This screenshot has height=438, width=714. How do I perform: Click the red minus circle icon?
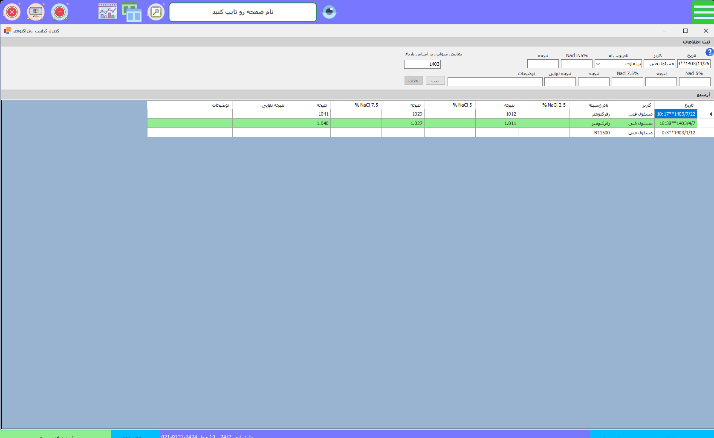[x=60, y=12]
